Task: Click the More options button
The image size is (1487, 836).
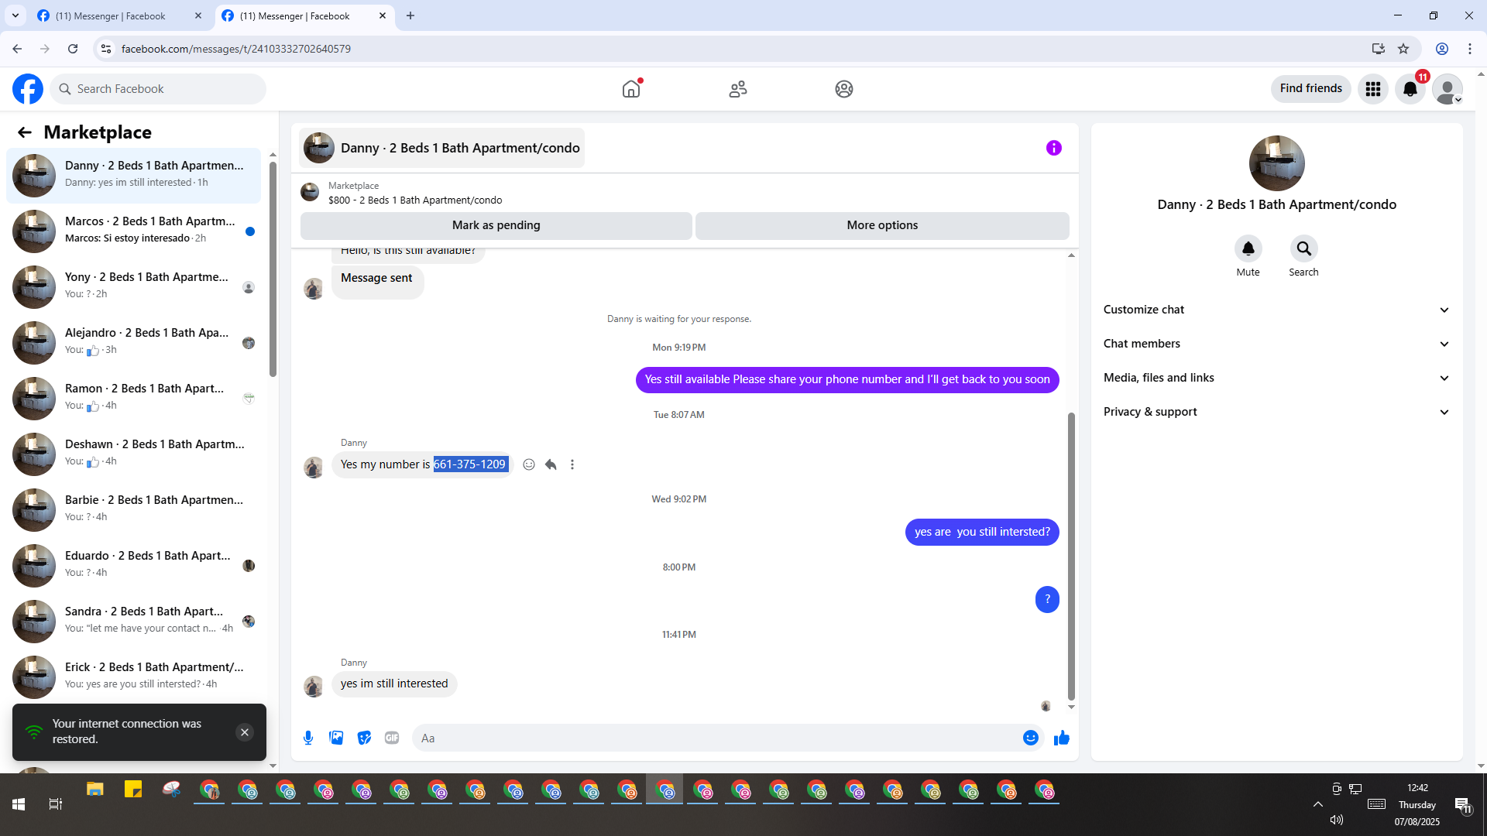Action: click(x=881, y=225)
